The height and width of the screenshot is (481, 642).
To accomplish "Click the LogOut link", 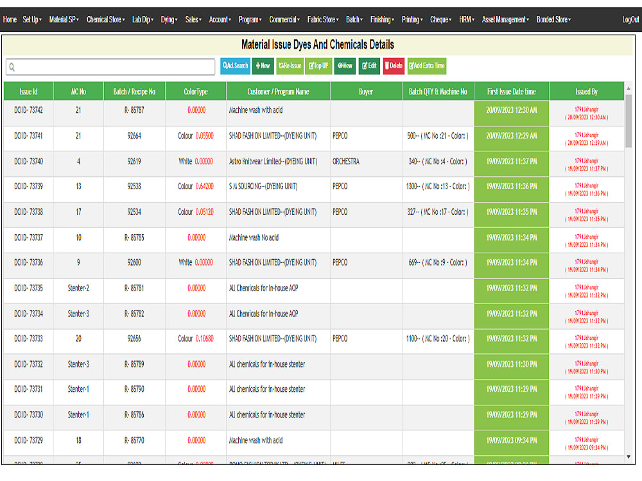I will point(630,20).
